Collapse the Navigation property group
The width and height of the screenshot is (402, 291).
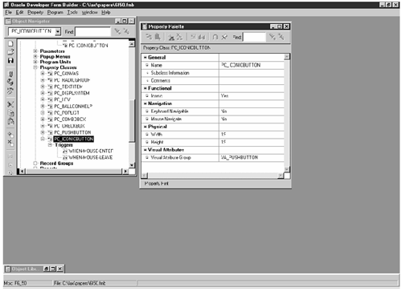coord(146,103)
